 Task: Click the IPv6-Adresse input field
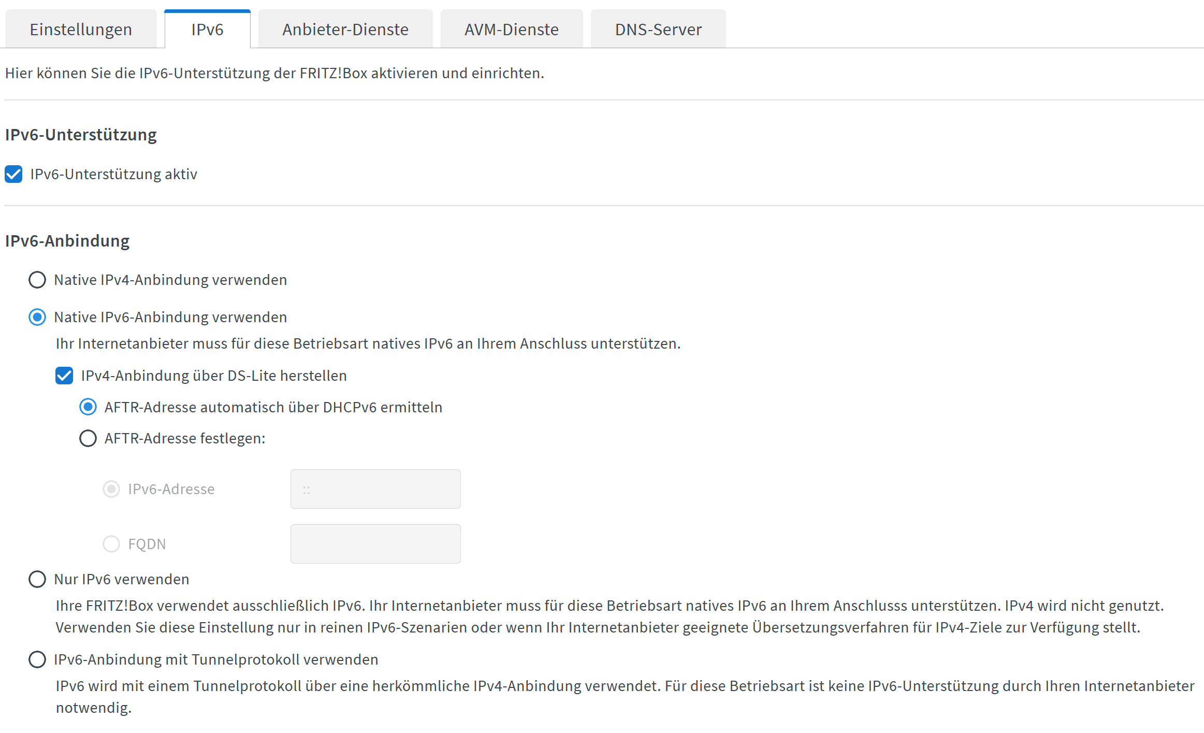click(375, 489)
